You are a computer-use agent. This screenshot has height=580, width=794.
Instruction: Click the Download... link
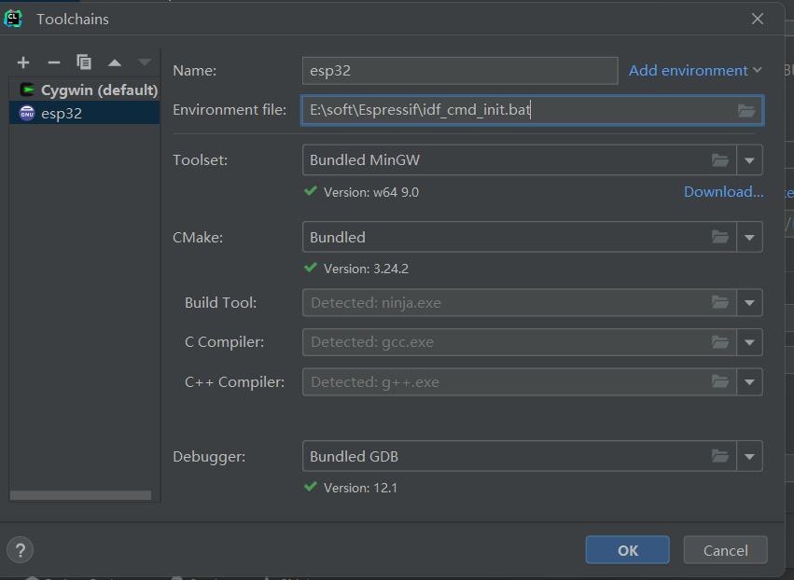(723, 192)
